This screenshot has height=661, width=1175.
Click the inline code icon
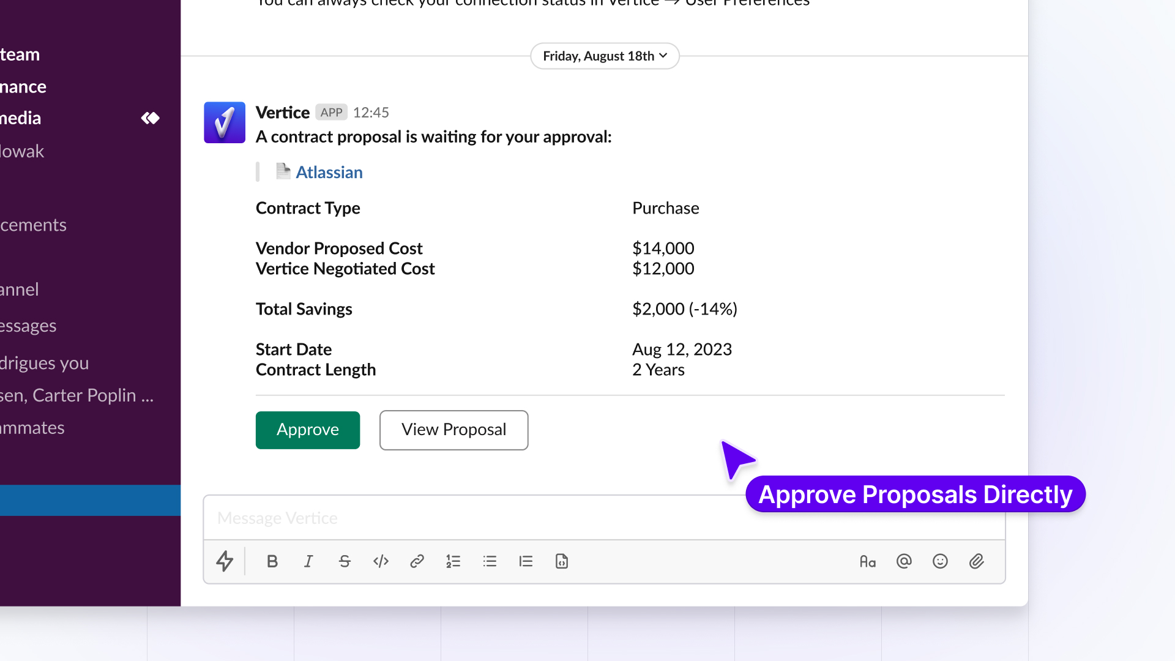pyautogui.click(x=381, y=561)
